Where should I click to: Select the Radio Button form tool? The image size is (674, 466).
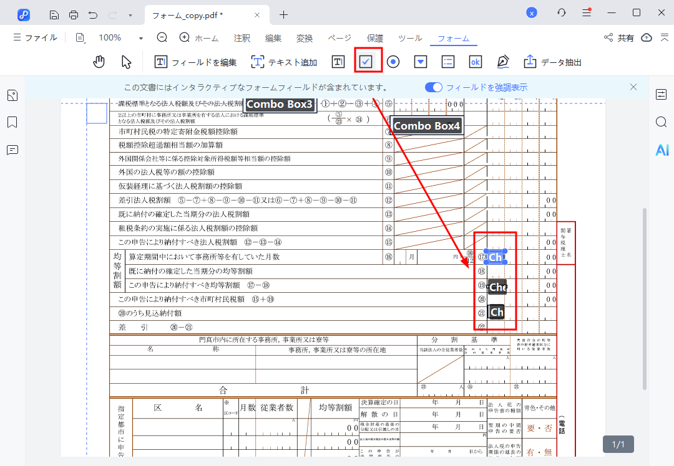pos(394,61)
